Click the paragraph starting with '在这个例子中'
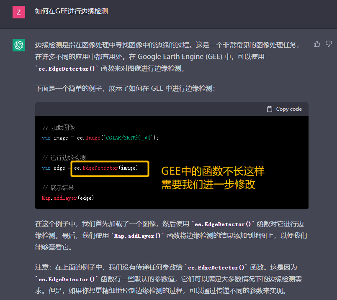 click(171, 236)
